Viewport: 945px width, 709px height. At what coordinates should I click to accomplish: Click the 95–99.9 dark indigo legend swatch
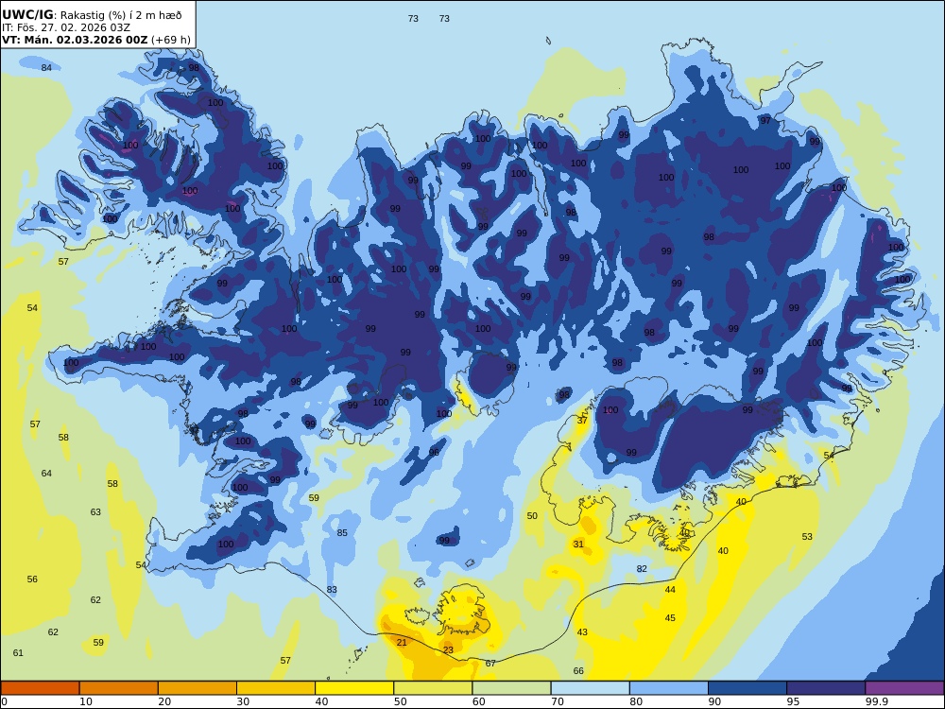pyautogui.click(x=826, y=688)
